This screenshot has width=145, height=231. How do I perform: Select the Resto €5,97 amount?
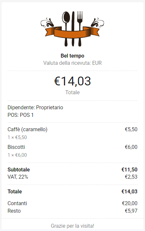[131, 211]
